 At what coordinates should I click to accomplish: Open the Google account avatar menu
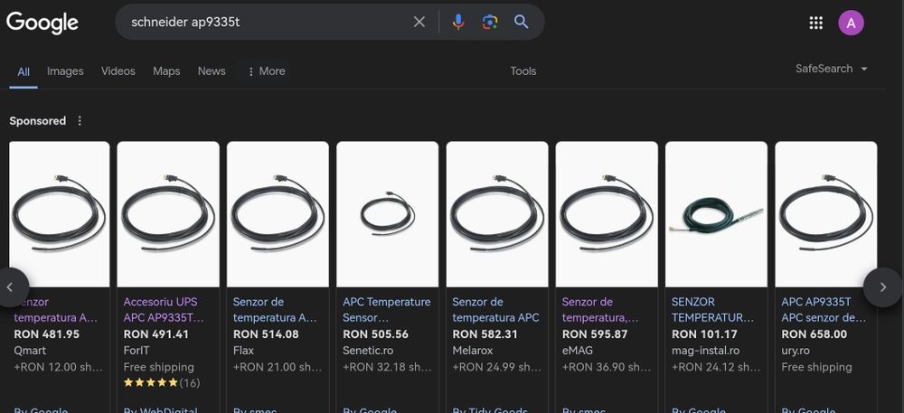(x=851, y=23)
